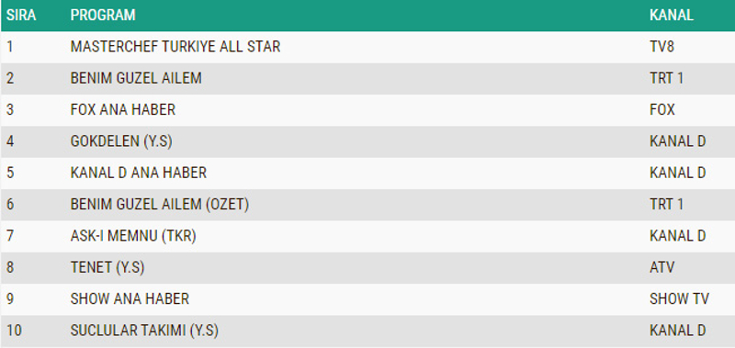The image size is (735, 348).
Task: Click FOX channel cell
Action: click(662, 109)
